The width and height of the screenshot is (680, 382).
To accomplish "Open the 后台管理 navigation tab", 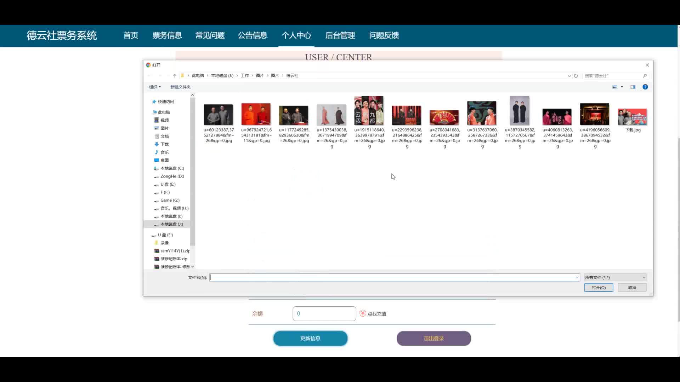I will point(340,35).
